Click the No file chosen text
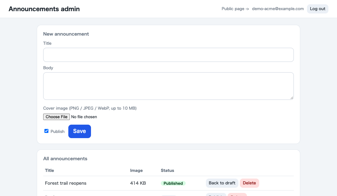Image resolution: width=337 pixels, height=196 pixels. pyautogui.click(x=84, y=117)
